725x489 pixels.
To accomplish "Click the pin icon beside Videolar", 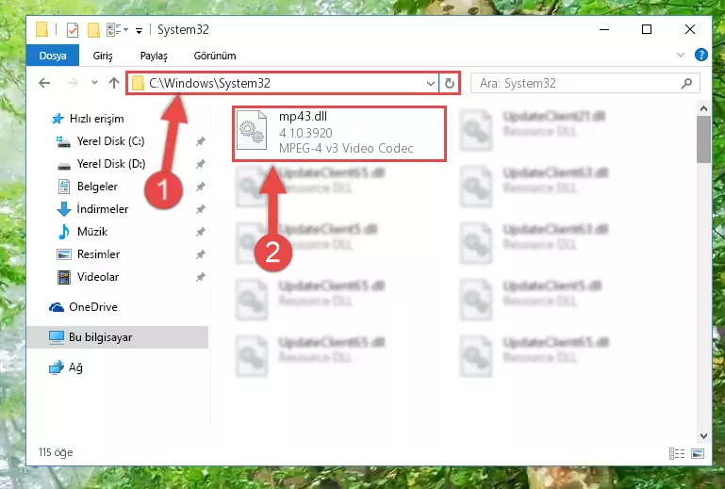I will pyautogui.click(x=200, y=277).
